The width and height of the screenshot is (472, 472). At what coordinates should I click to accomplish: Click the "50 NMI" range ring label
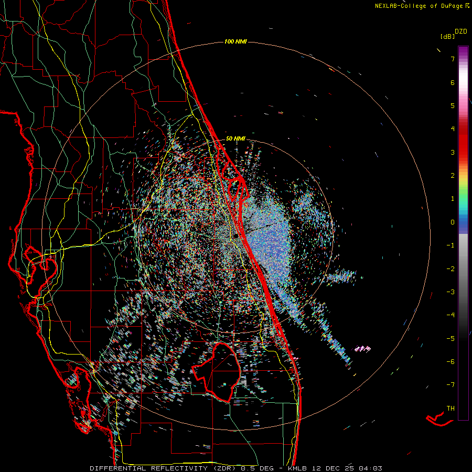[x=235, y=139]
